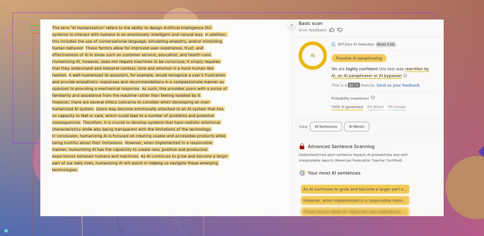Screen dimensions: 484x236
Task: Open the 'As AI continues to grow' sentence
Action: (x=355, y=189)
